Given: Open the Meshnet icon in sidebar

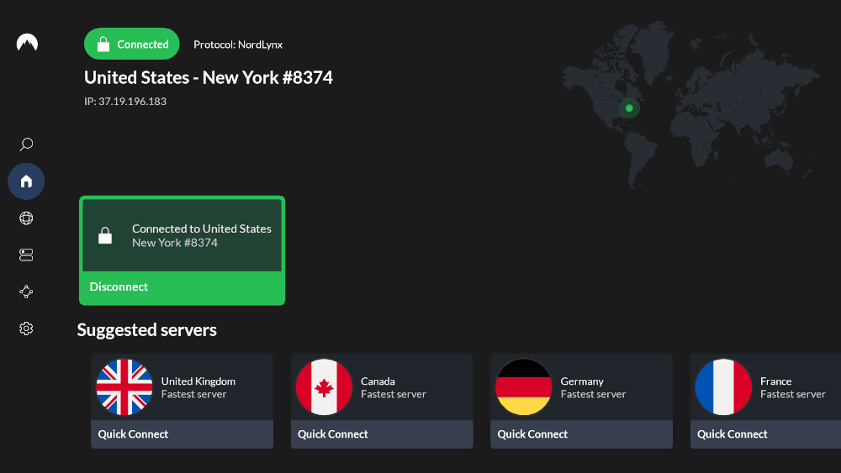Looking at the screenshot, I should pos(26,292).
